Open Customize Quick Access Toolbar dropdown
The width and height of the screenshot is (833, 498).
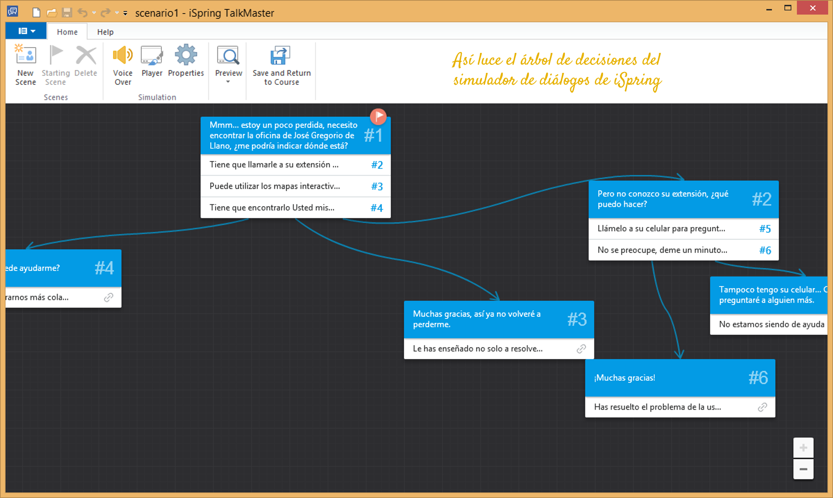[125, 13]
